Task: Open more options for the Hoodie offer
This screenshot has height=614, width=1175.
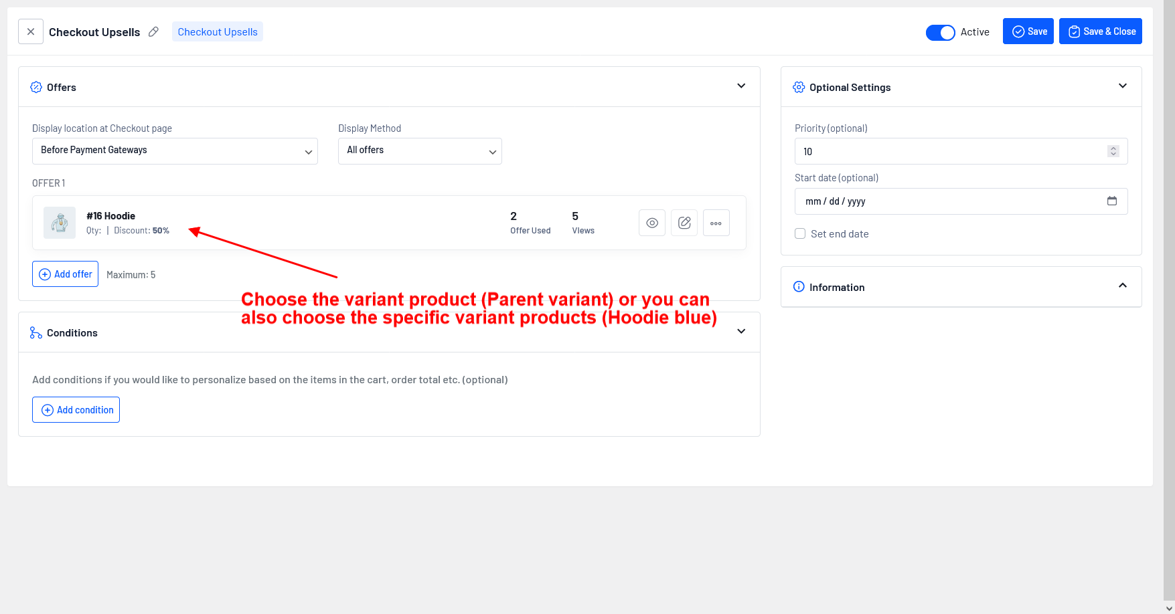Action: pyautogui.click(x=716, y=223)
